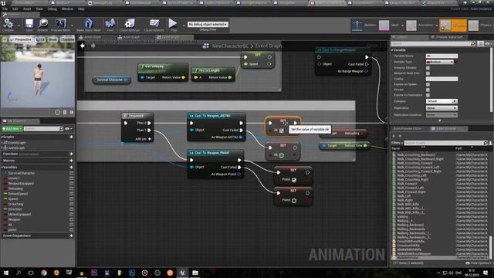Open the debug object filter dropdown

coord(208,24)
